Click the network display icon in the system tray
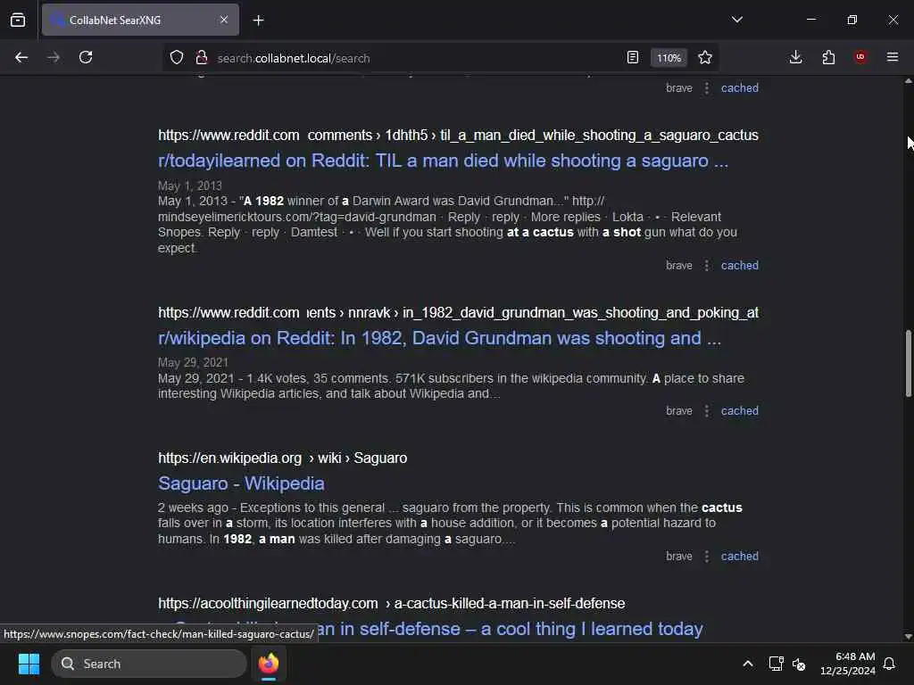Viewport: 914px width, 685px height. tap(776, 664)
